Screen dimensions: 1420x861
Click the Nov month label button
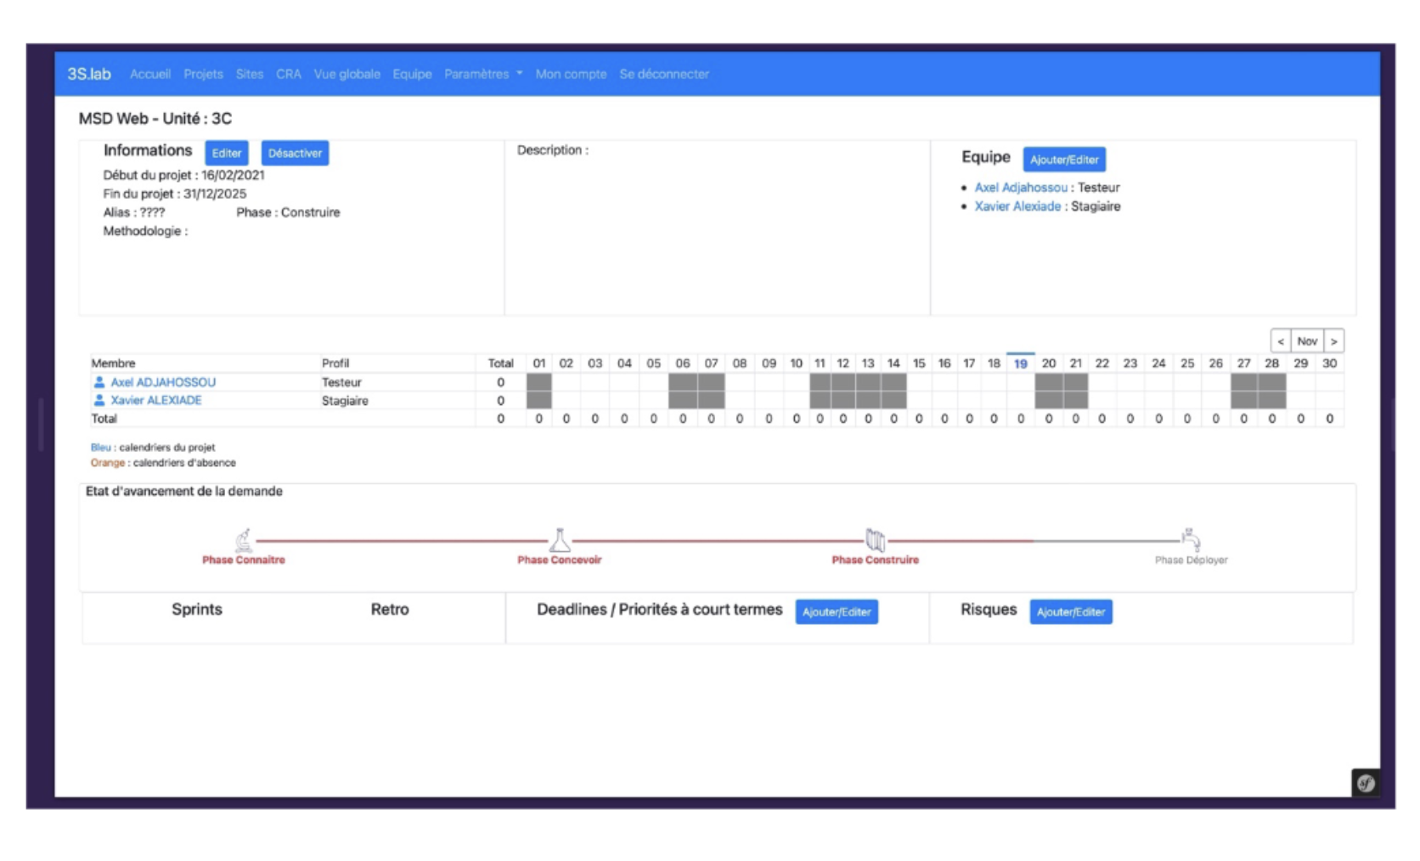point(1307,340)
